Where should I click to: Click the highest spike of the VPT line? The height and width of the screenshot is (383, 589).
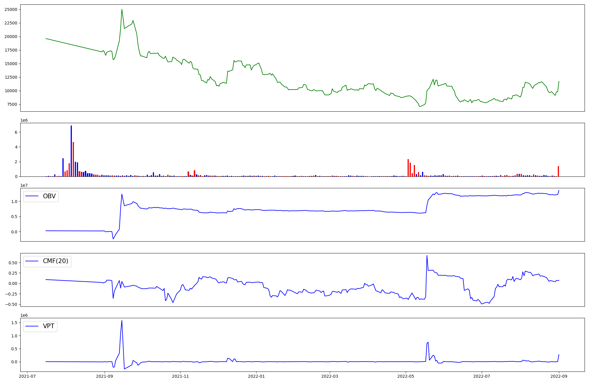[x=122, y=321]
